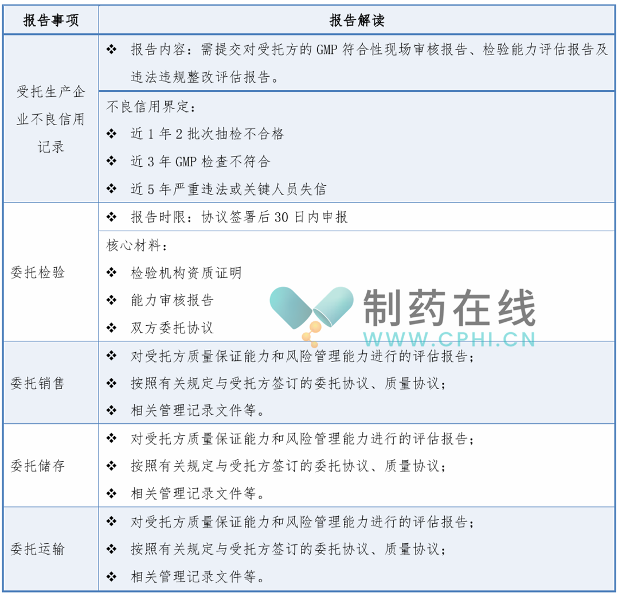Click the item 近 3 年 GMP 检查不符合
This screenshot has width=618, height=596.
tap(200, 161)
